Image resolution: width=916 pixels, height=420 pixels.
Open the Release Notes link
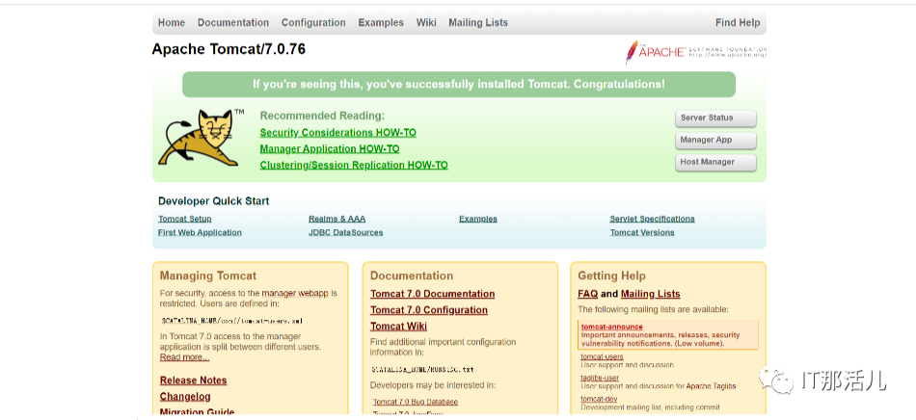(194, 381)
